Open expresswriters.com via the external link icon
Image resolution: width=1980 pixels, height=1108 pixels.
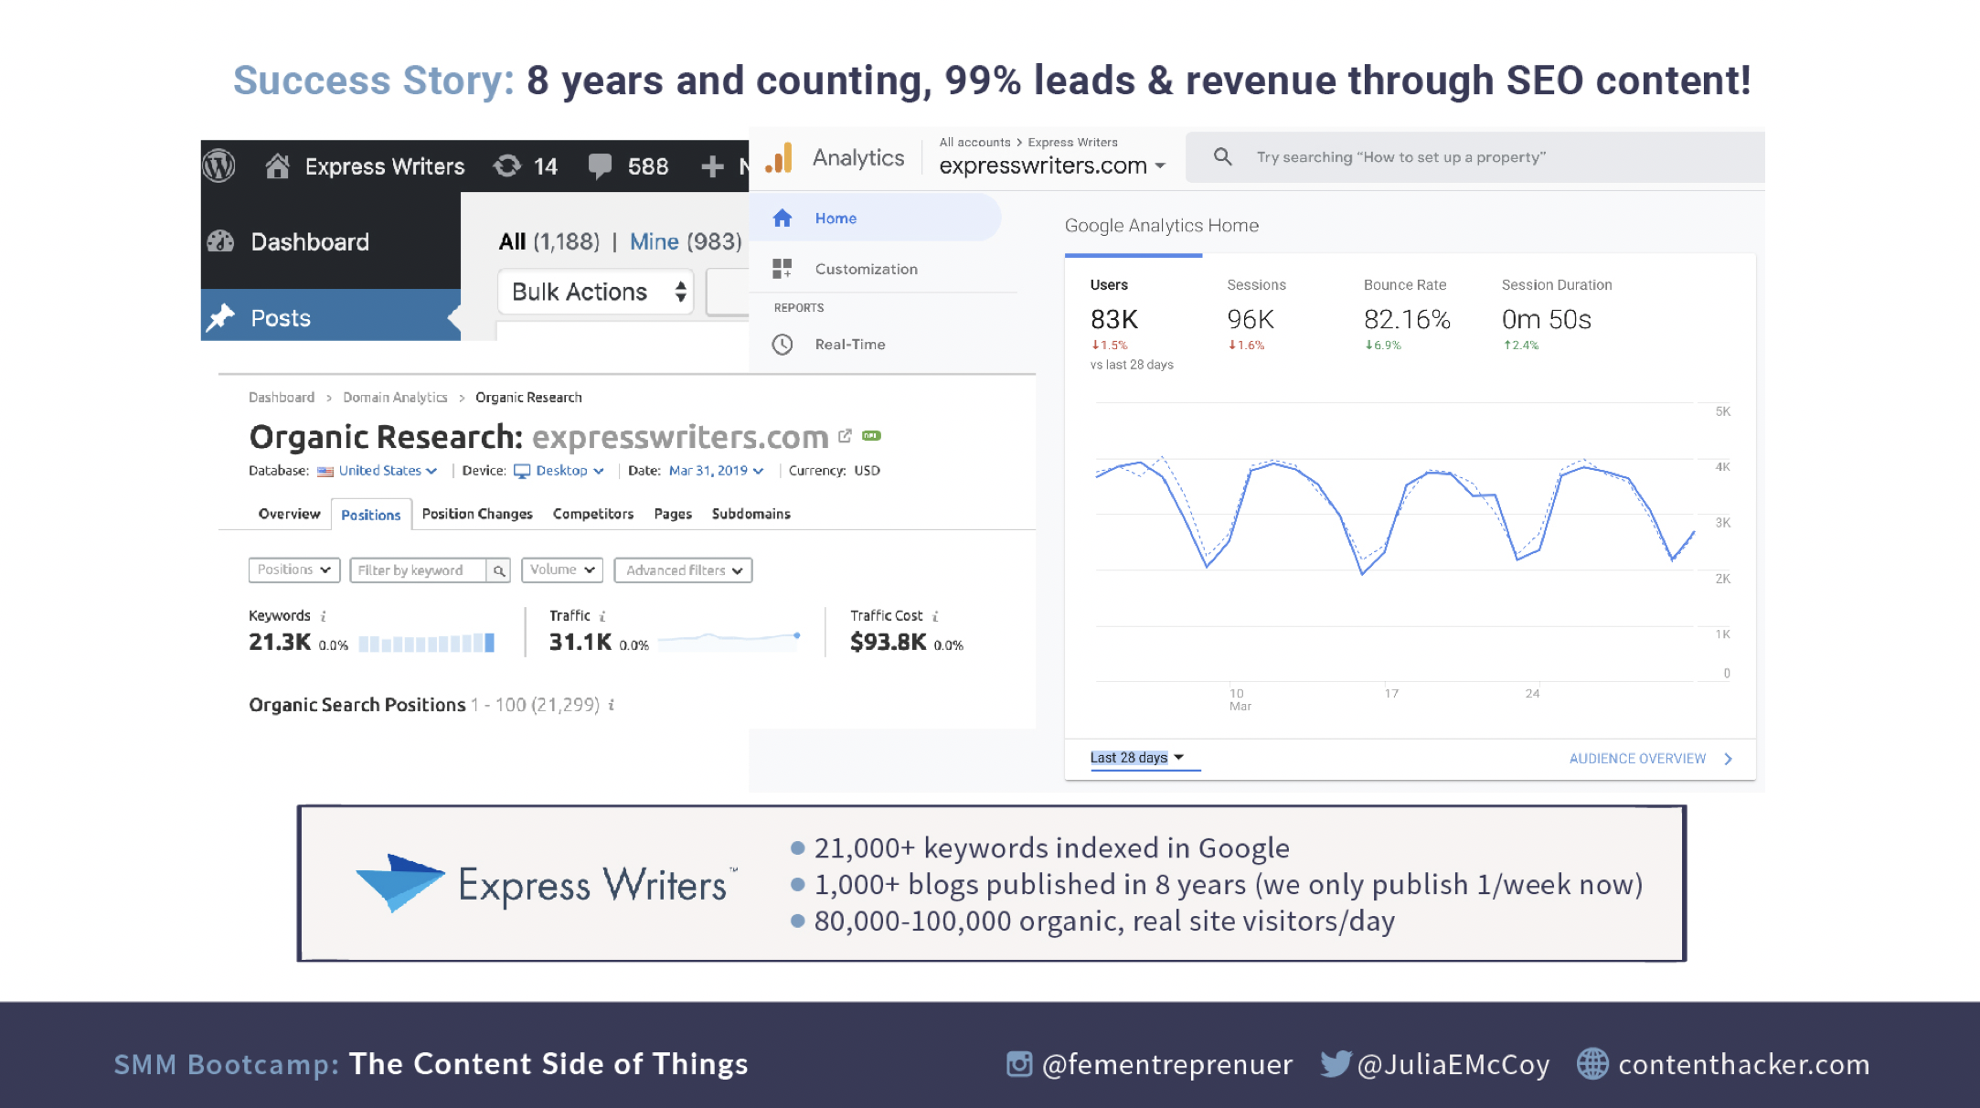coord(846,436)
